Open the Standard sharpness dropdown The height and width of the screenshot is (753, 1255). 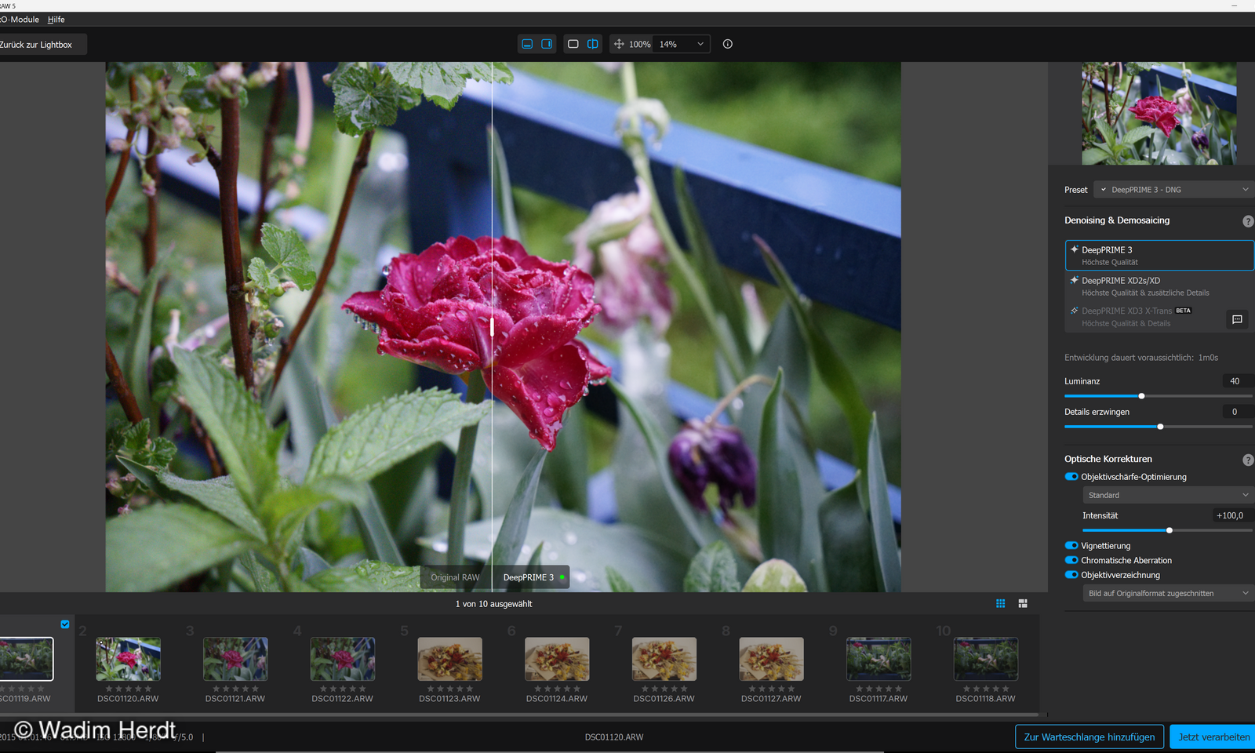(x=1167, y=495)
